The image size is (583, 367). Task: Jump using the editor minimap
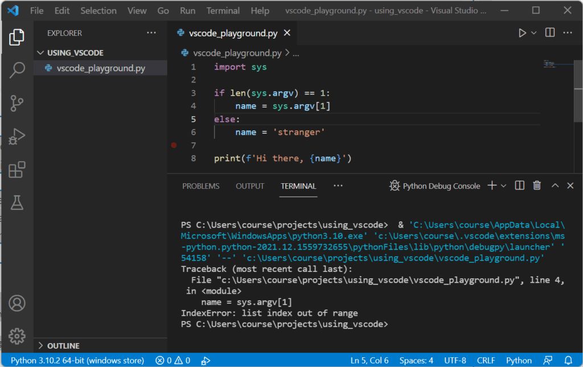[x=549, y=63]
